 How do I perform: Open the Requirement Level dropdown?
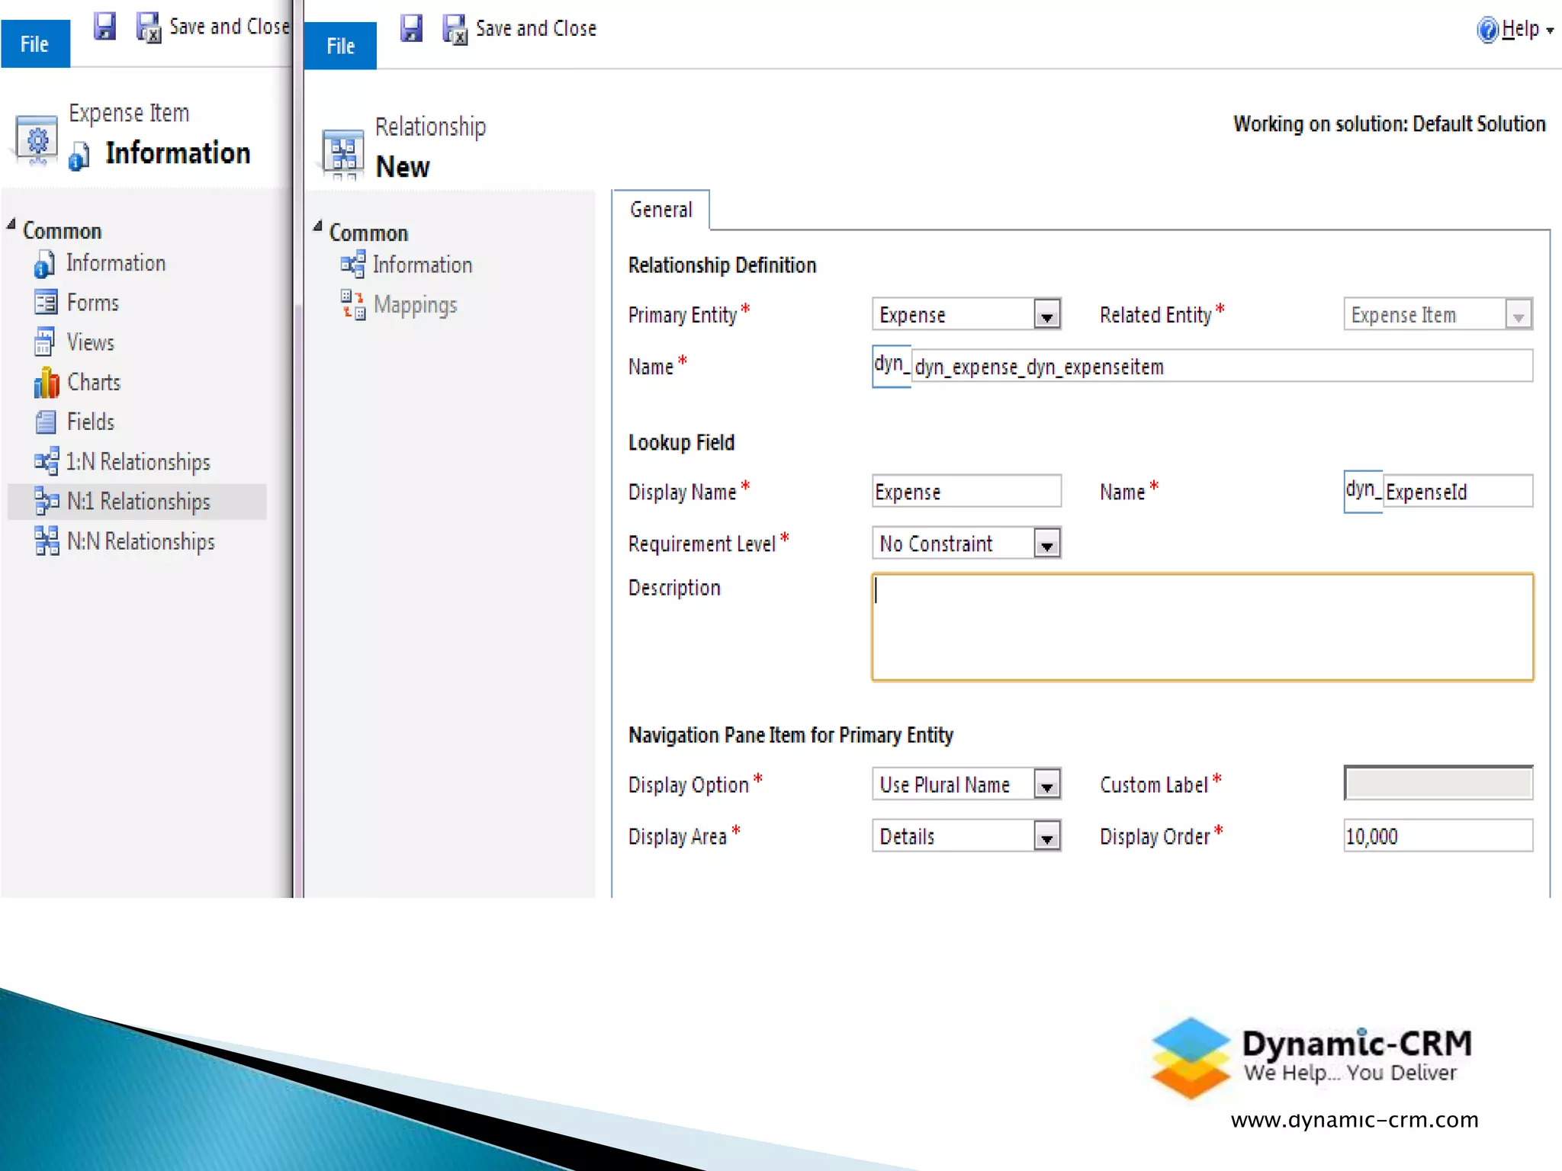[1046, 544]
